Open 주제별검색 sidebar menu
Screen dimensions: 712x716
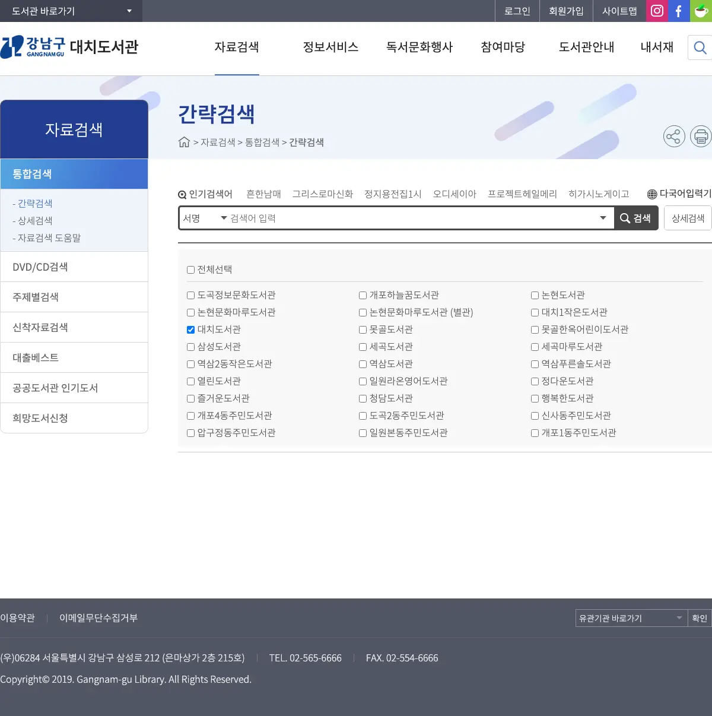coord(74,297)
